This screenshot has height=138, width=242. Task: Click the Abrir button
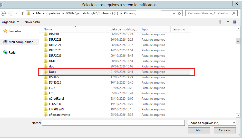click(x=199, y=130)
